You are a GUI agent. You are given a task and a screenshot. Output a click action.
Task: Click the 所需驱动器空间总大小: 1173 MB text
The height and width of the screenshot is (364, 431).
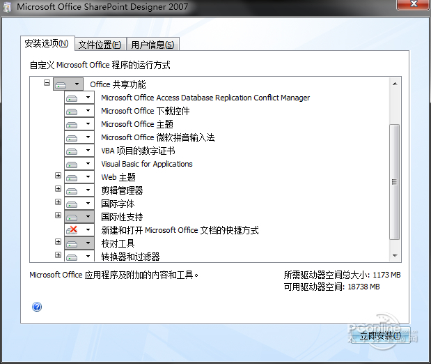(342, 275)
